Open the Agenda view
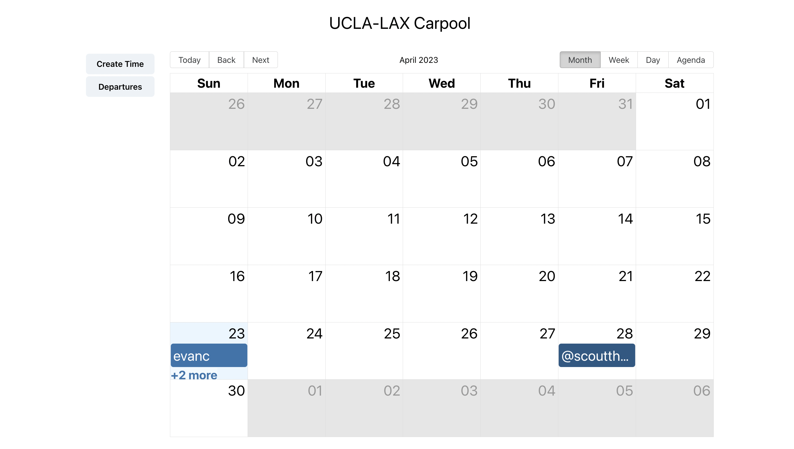The height and width of the screenshot is (449, 794). (x=690, y=60)
